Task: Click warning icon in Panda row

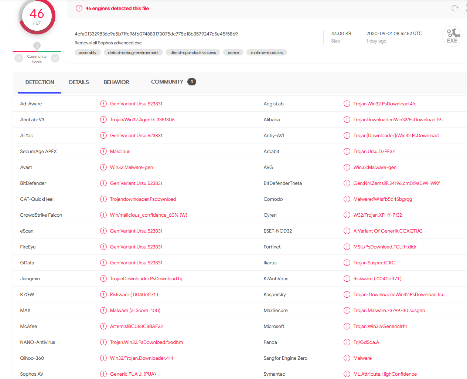Action: click(x=347, y=342)
